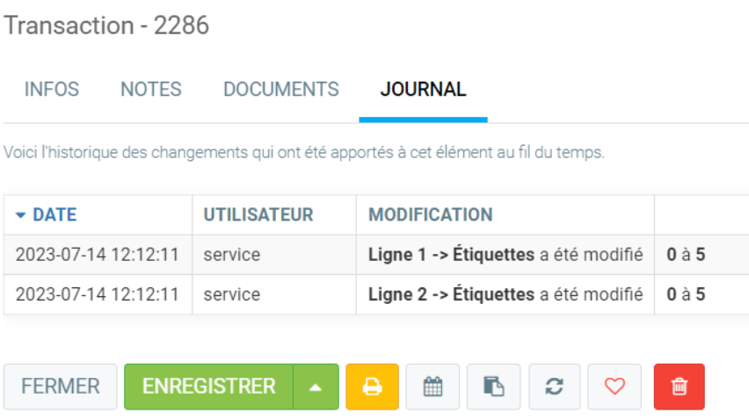Delete the transaction with the red trash button
Viewport: 749px width, 420px height.
679,387
